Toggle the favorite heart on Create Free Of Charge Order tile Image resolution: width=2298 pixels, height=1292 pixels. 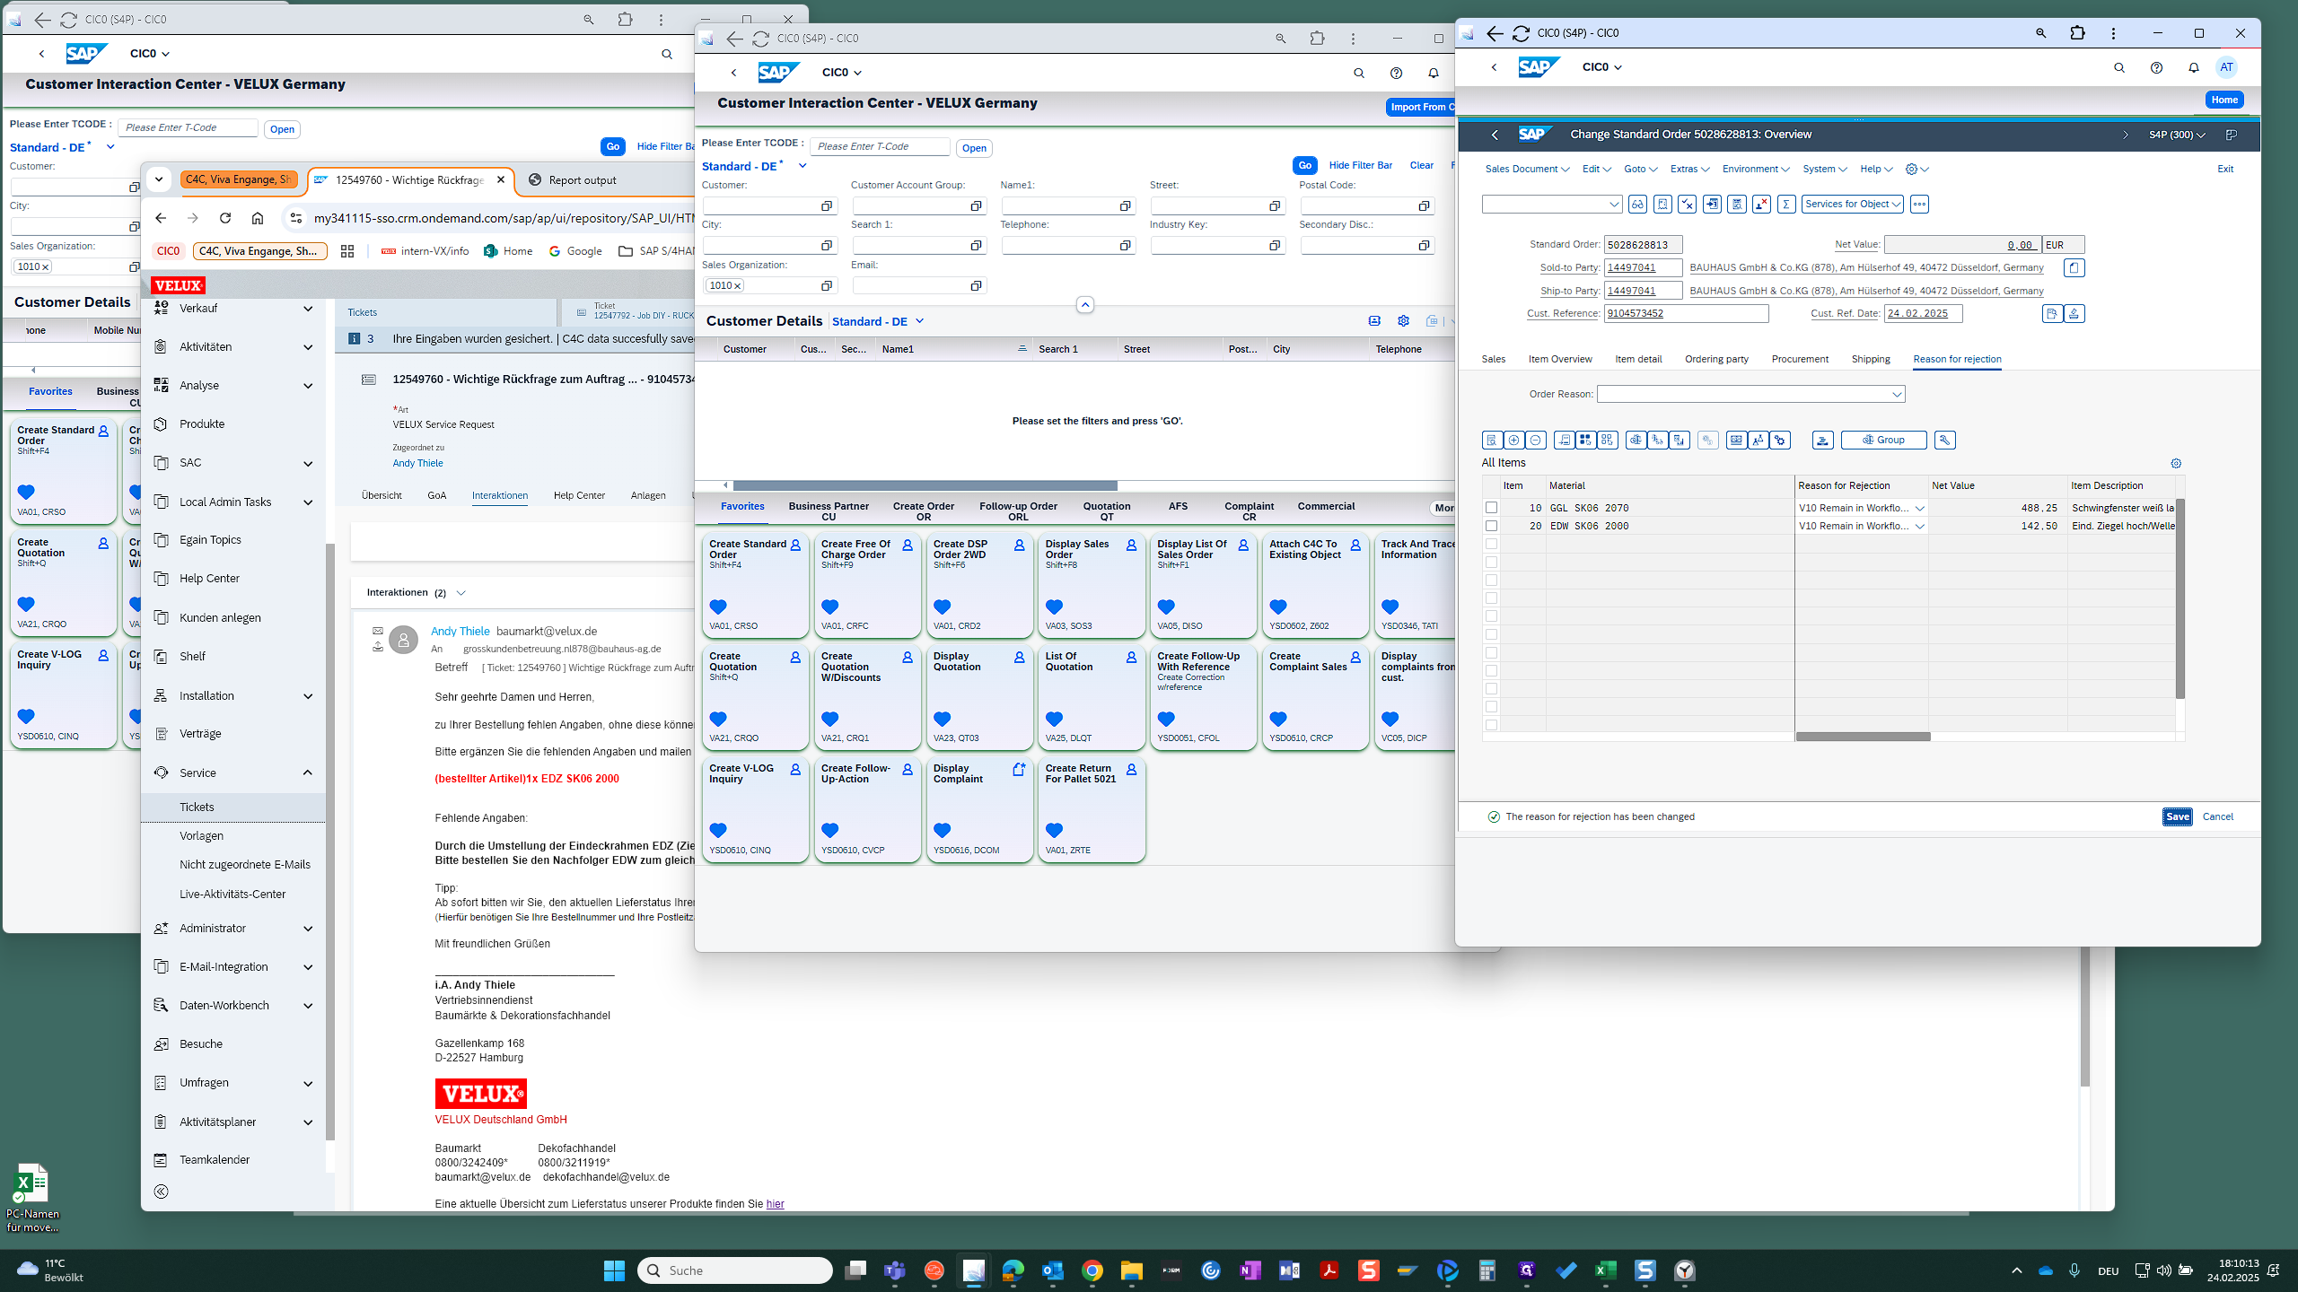coord(830,607)
